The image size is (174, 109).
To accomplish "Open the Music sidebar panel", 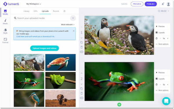I will pyautogui.click(x=5, y=22).
